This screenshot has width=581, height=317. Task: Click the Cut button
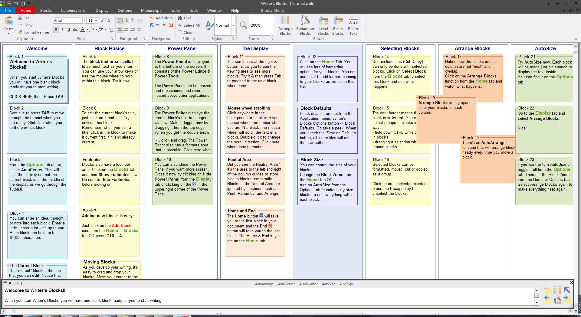point(24,18)
